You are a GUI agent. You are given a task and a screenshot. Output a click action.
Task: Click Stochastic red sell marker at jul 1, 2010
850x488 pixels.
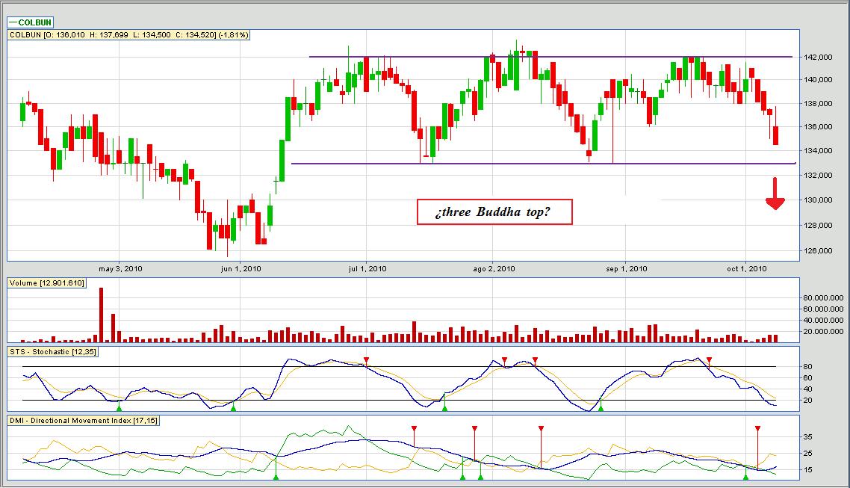[367, 360]
